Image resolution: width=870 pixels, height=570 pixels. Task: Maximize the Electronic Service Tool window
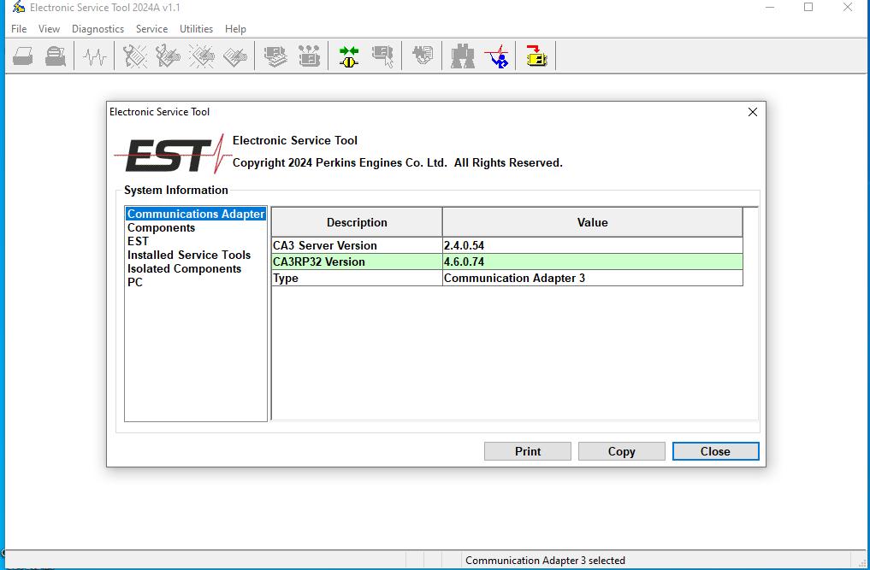click(x=808, y=7)
